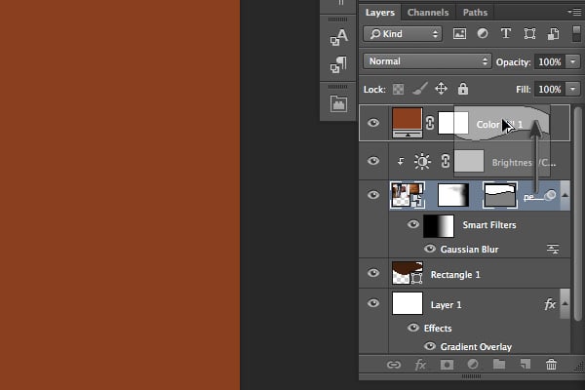Viewport: 585px width, 390px height.
Task: Switch to the Channels tab
Action: pyautogui.click(x=428, y=13)
